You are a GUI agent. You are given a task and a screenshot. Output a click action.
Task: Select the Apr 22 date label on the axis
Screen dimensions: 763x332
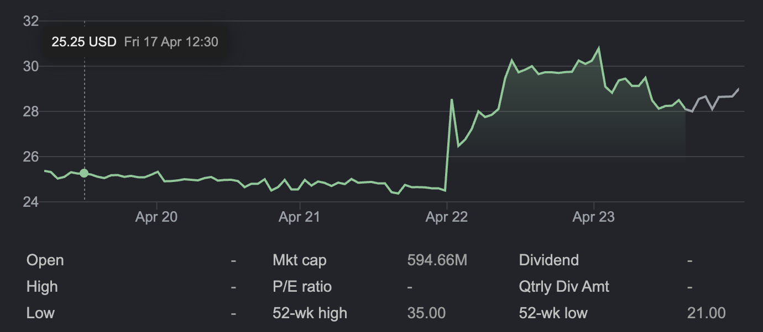point(447,217)
